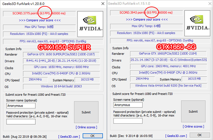Focus password field in v1.15.1.0 window
Image resolution: width=213 pixels, height=140 pixels.
(x=128, y=121)
